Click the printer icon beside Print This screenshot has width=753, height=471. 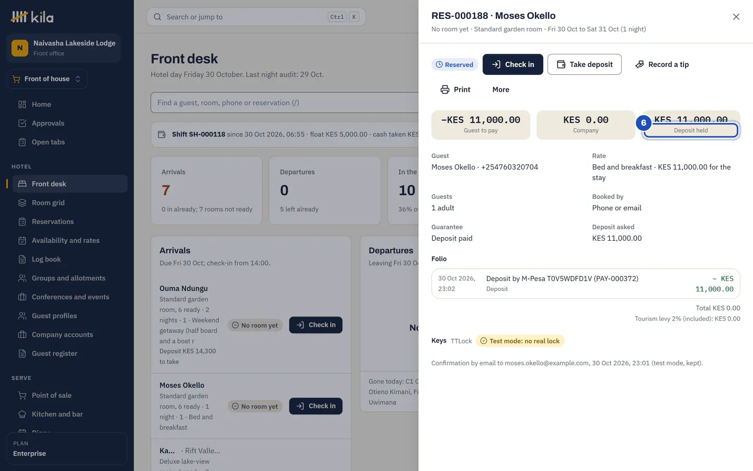(x=445, y=89)
